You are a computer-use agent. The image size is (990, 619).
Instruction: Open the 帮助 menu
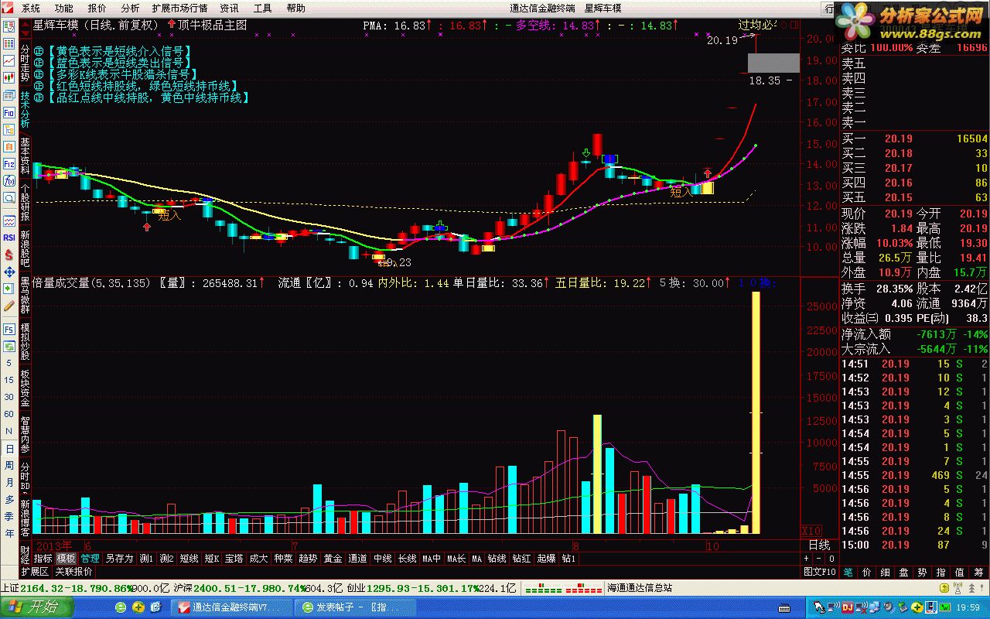pos(296,8)
